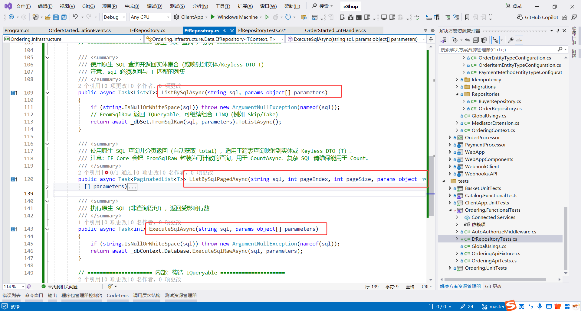This screenshot has width=581, height=311.
Task: Click the Open File folder icon
Action: [x=48, y=17]
